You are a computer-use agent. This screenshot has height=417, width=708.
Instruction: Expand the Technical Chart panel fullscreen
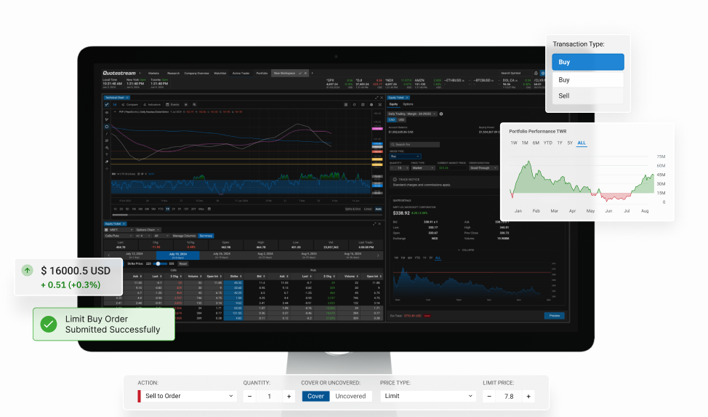coord(377,98)
